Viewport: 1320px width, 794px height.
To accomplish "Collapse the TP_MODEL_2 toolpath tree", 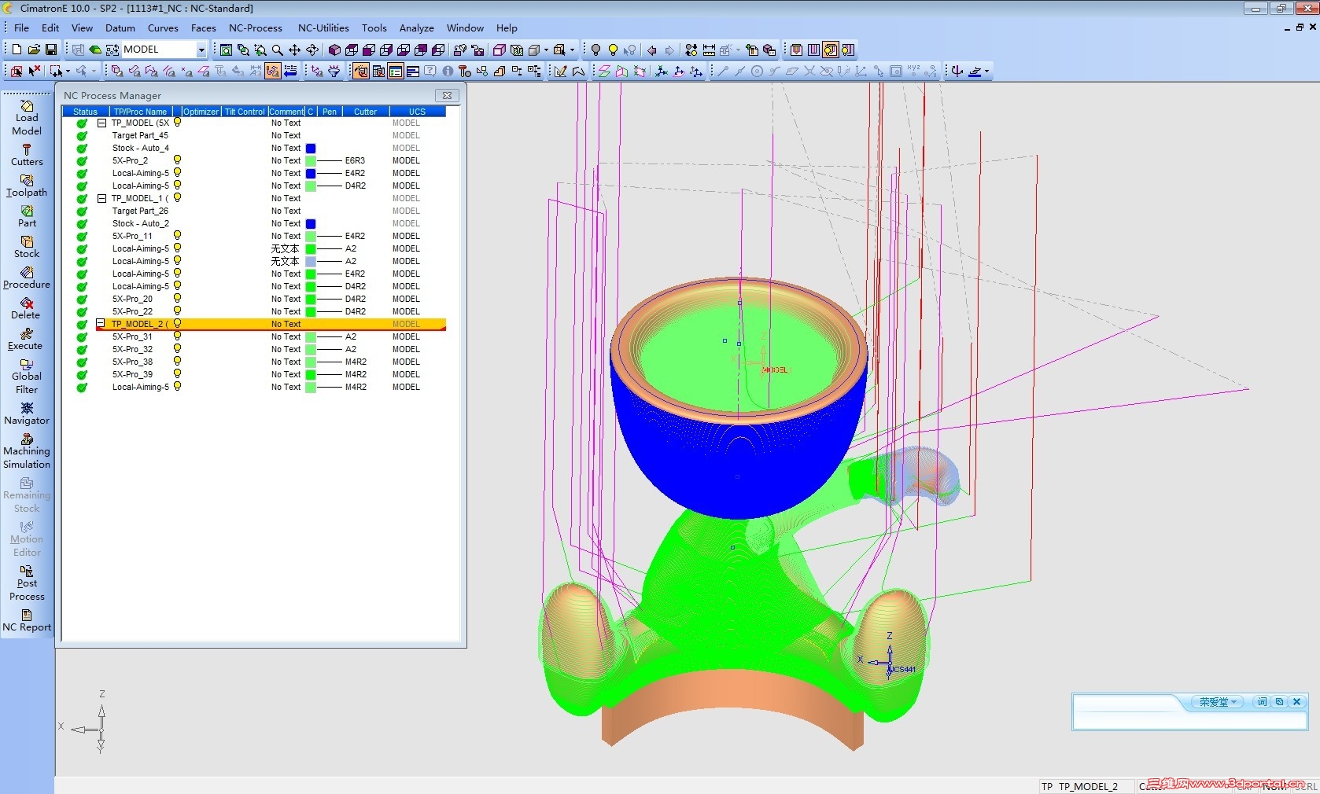I will [101, 324].
